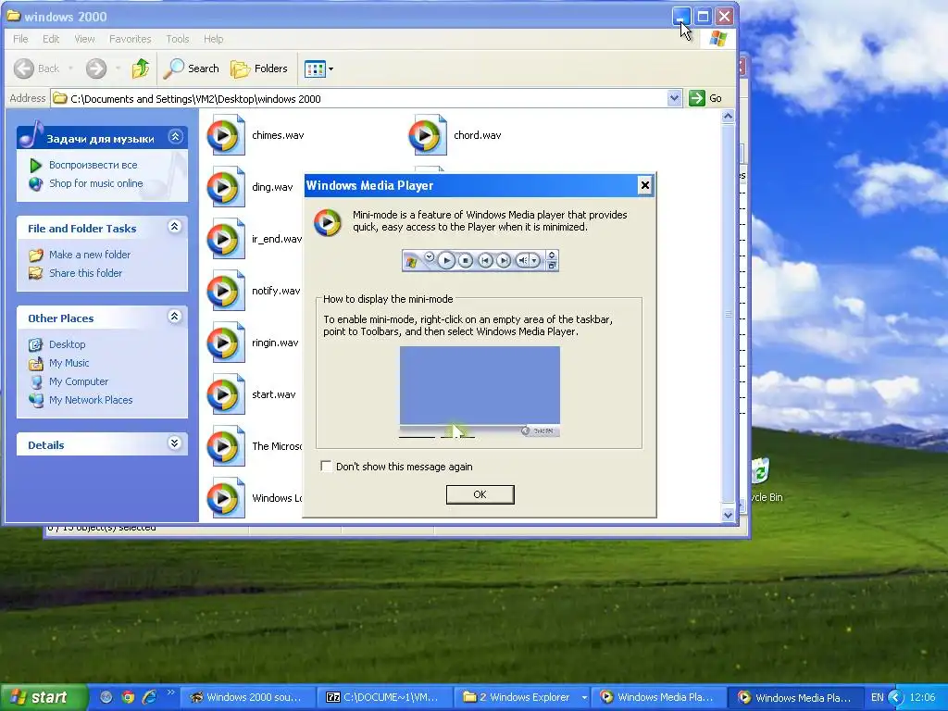948x711 pixels.
Task: Click the windows 2000 folder title icon
Action: [13, 16]
